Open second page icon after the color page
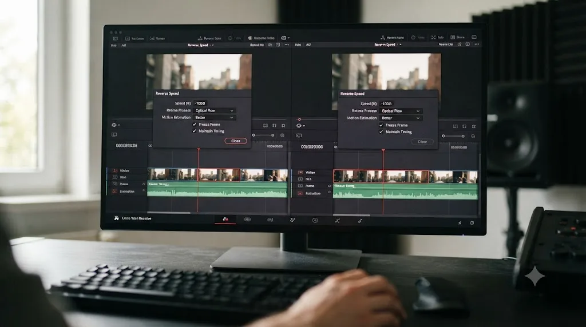Image resolution: width=586 pixels, height=327 pixels. pos(247,220)
